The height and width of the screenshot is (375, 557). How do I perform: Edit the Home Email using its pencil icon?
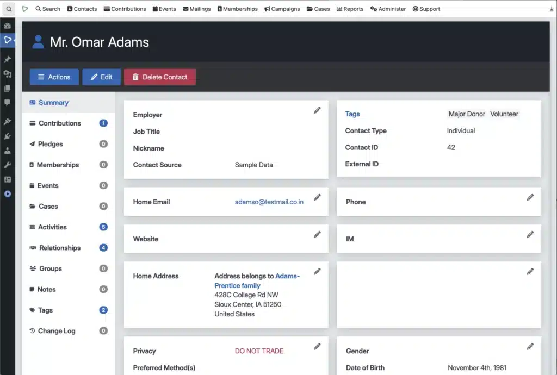coord(318,197)
